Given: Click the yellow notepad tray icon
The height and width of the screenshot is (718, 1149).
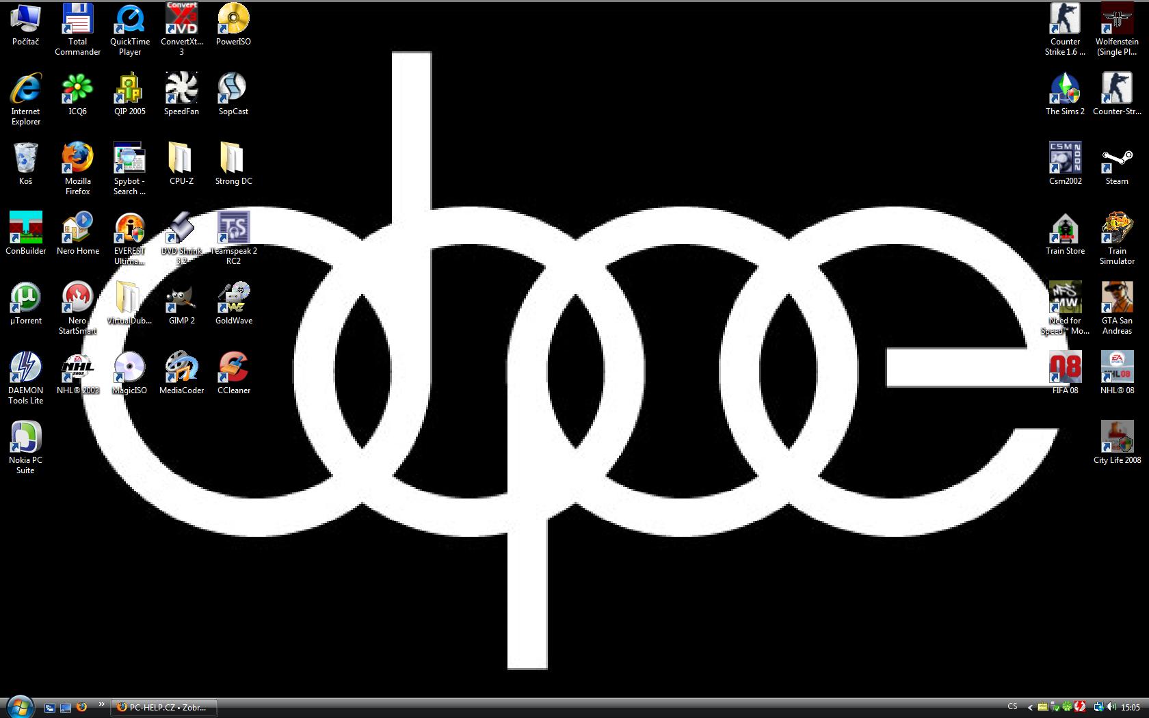Looking at the screenshot, I should (1042, 708).
